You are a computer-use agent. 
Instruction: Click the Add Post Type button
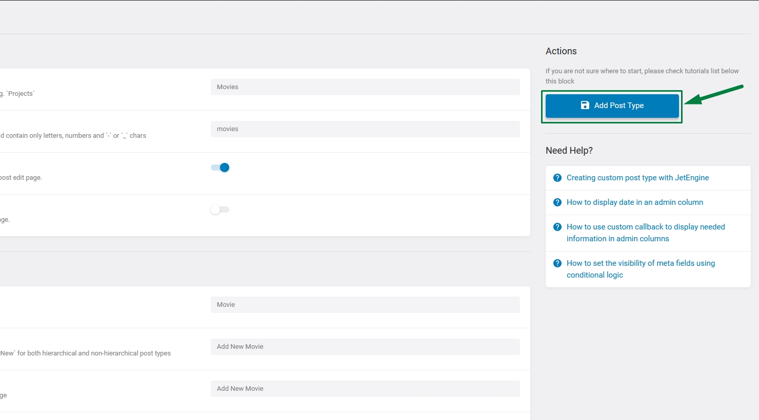coord(612,106)
